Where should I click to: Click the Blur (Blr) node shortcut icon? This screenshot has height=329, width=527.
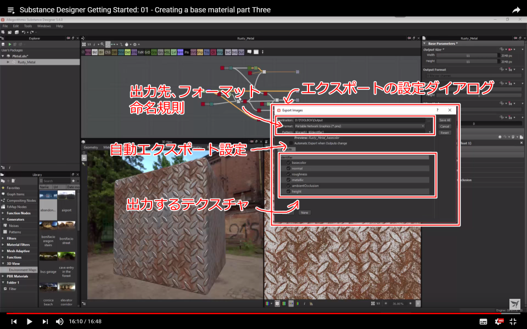coord(101,53)
